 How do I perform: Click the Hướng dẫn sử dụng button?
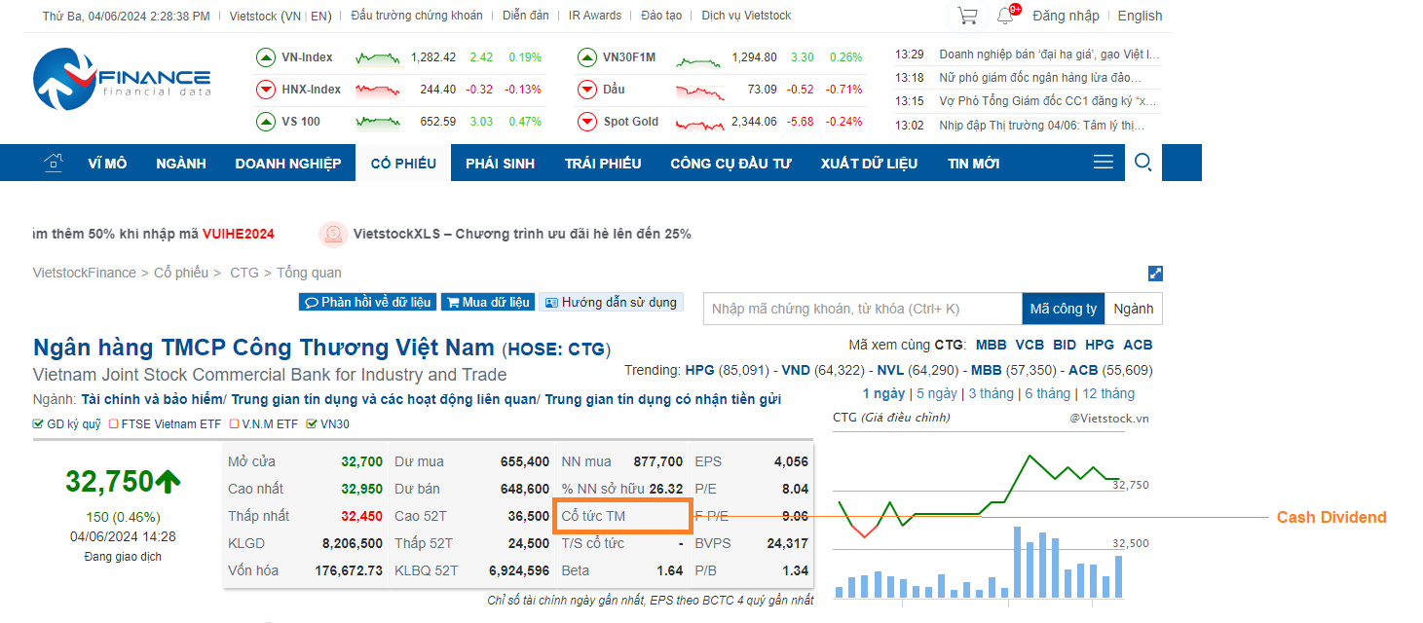pyautogui.click(x=611, y=302)
